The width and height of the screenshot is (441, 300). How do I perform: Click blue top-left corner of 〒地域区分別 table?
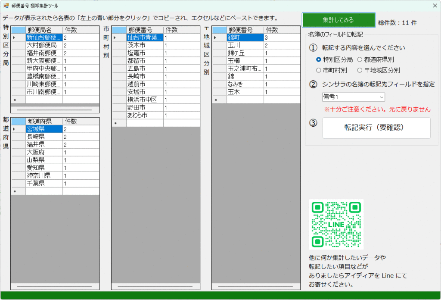[x=219, y=30]
